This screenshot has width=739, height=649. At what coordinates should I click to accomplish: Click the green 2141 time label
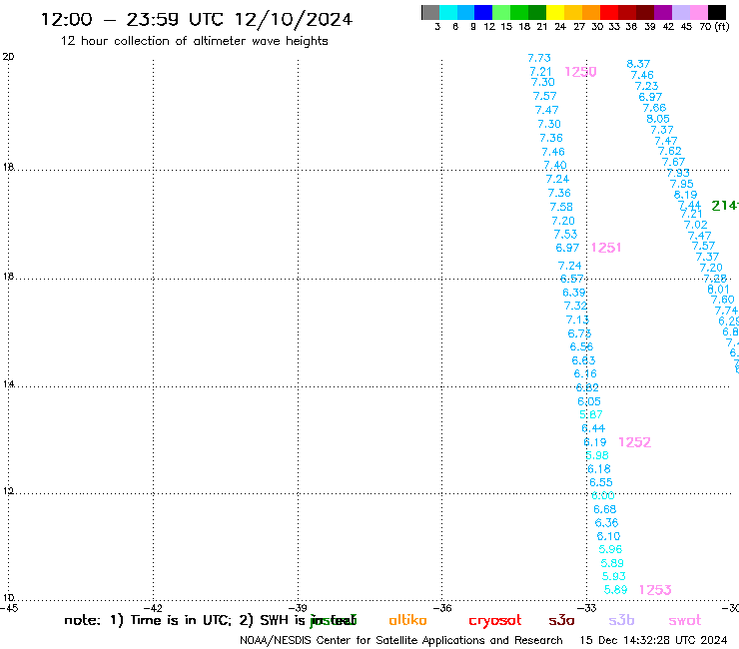725,206
